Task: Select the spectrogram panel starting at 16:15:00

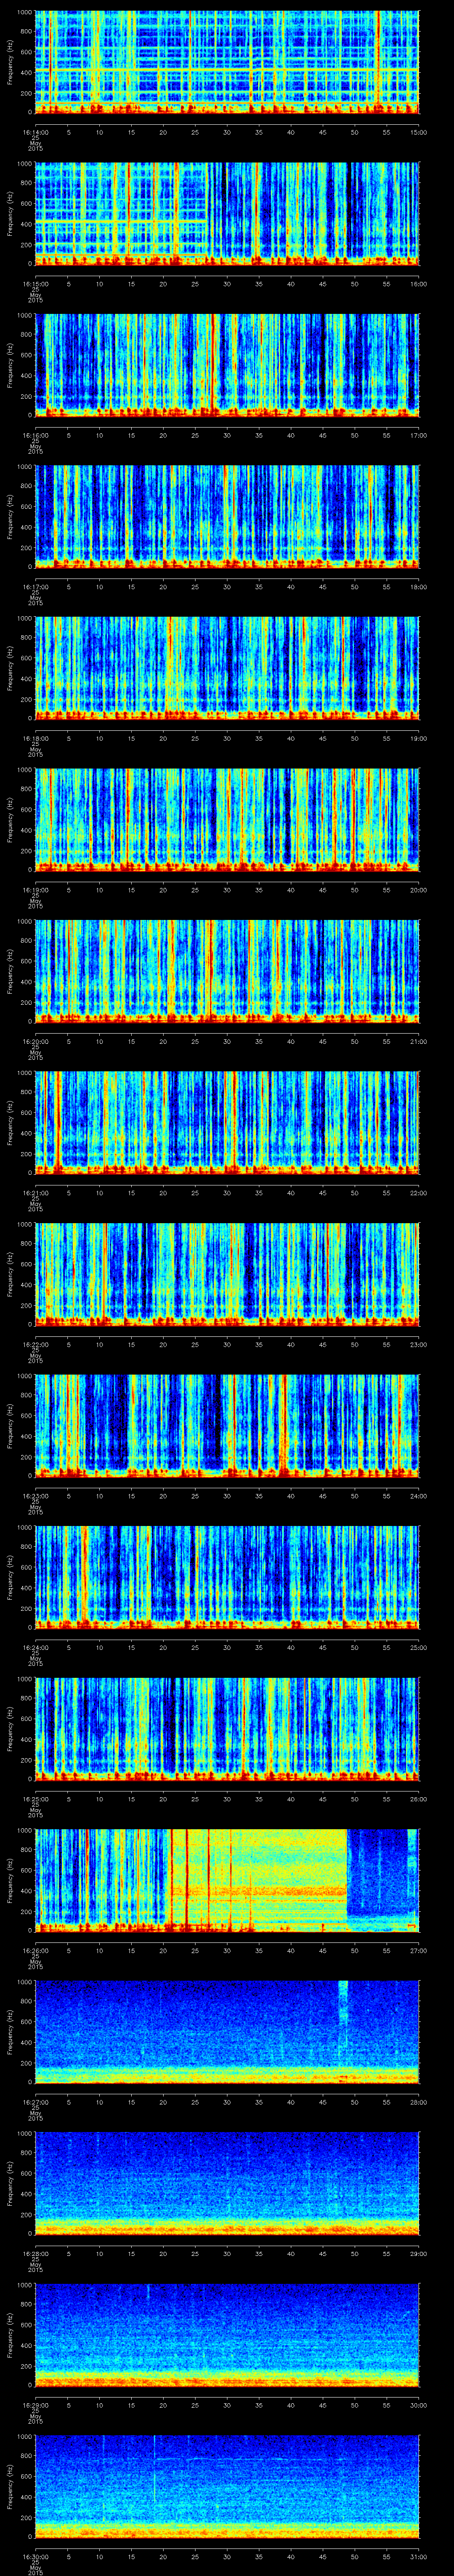Action: click(227, 213)
